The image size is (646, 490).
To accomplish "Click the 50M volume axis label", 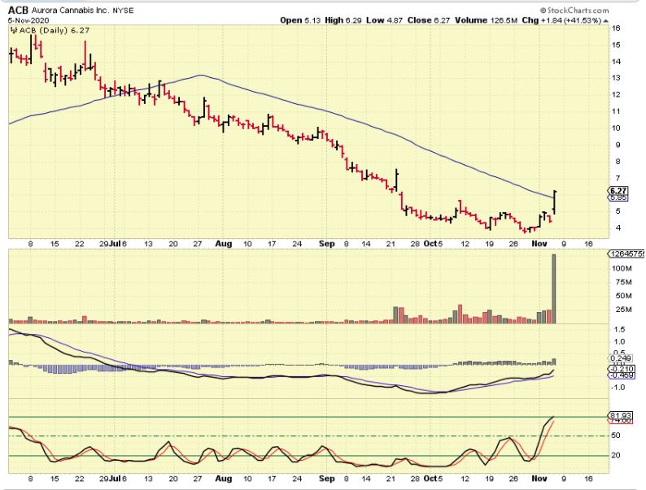I will click(x=624, y=296).
